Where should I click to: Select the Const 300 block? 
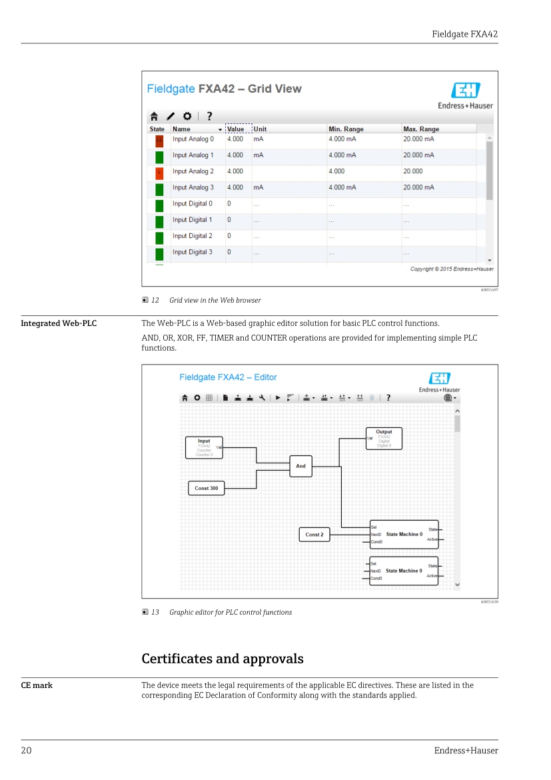207,488
